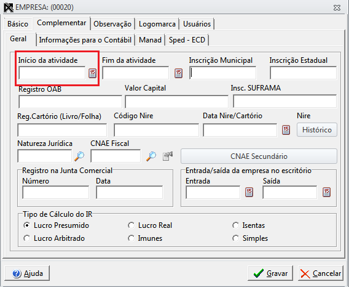Screen dimensions: 349x287
Task: Open calendar for Data Nire/Cartório
Action: point(286,130)
